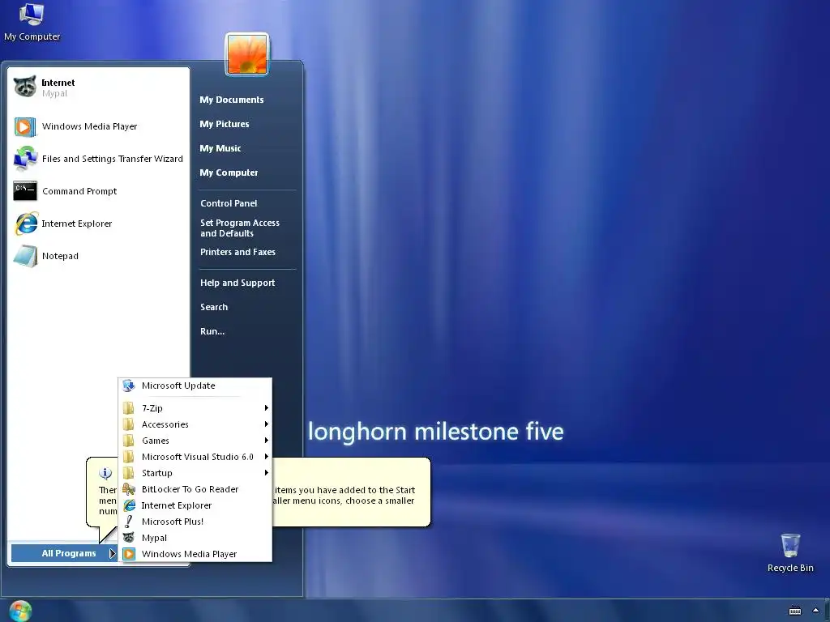
Task: Click the Games folder icon
Action: pyautogui.click(x=129, y=441)
